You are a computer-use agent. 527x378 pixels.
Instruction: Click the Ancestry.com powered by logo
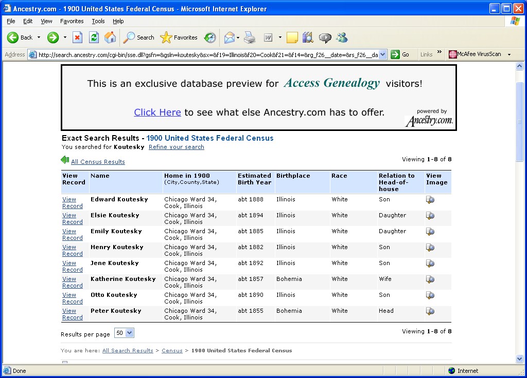tap(430, 118)
